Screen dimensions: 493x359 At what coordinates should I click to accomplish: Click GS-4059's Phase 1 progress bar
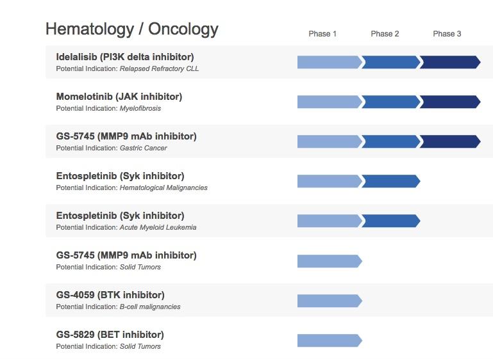(x=329, y=300)
